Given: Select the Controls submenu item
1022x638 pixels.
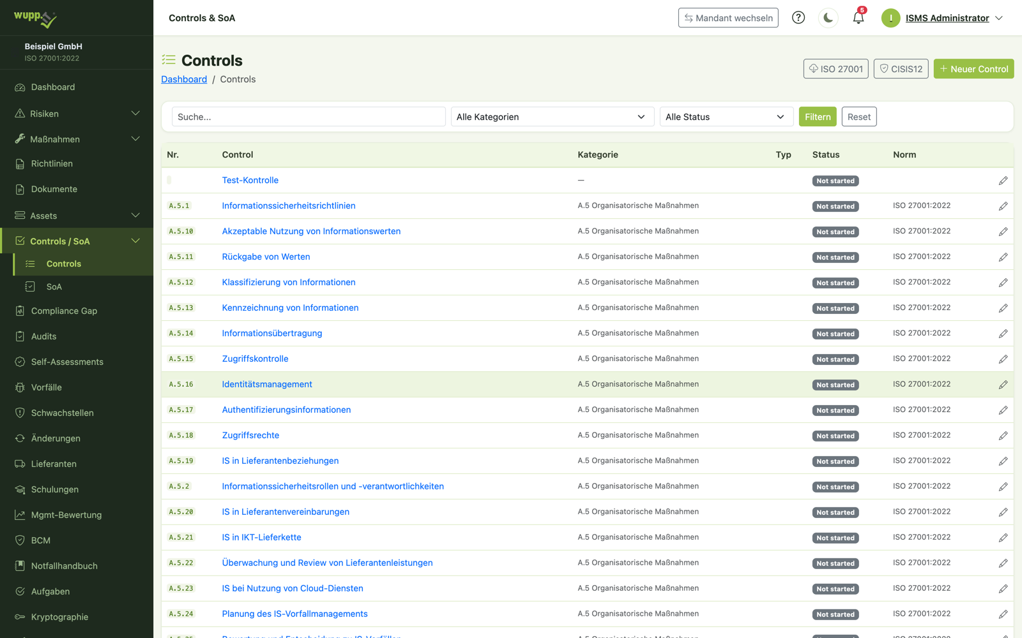Looking at the screenshot, I should [x=83, y=264].
